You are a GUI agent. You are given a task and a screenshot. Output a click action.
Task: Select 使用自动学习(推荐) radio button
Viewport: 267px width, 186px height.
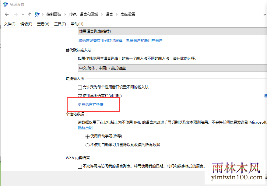[x=87, y=136]
